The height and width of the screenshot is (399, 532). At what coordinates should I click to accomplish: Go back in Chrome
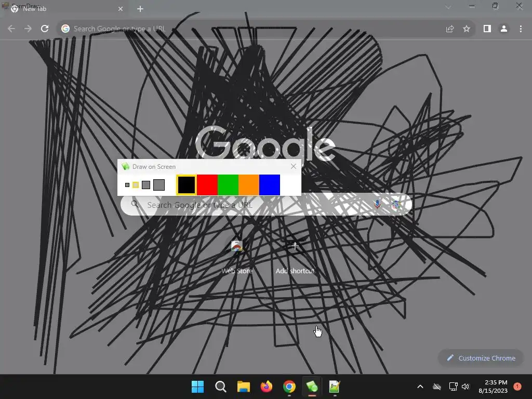11,29
